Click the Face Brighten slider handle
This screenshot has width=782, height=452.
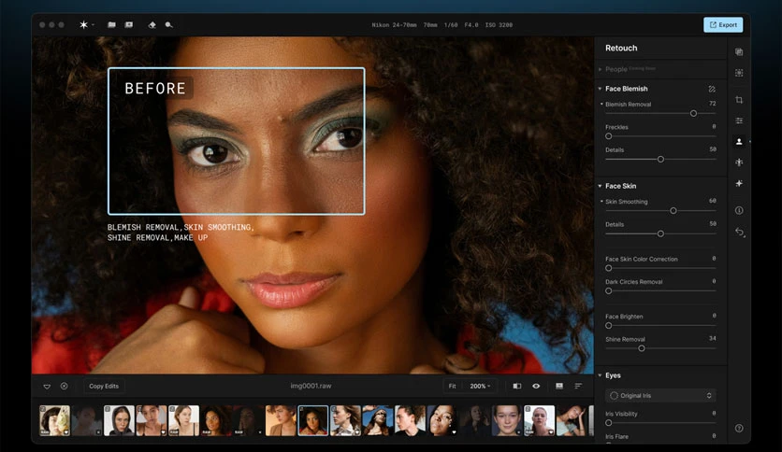click(608, 326)
